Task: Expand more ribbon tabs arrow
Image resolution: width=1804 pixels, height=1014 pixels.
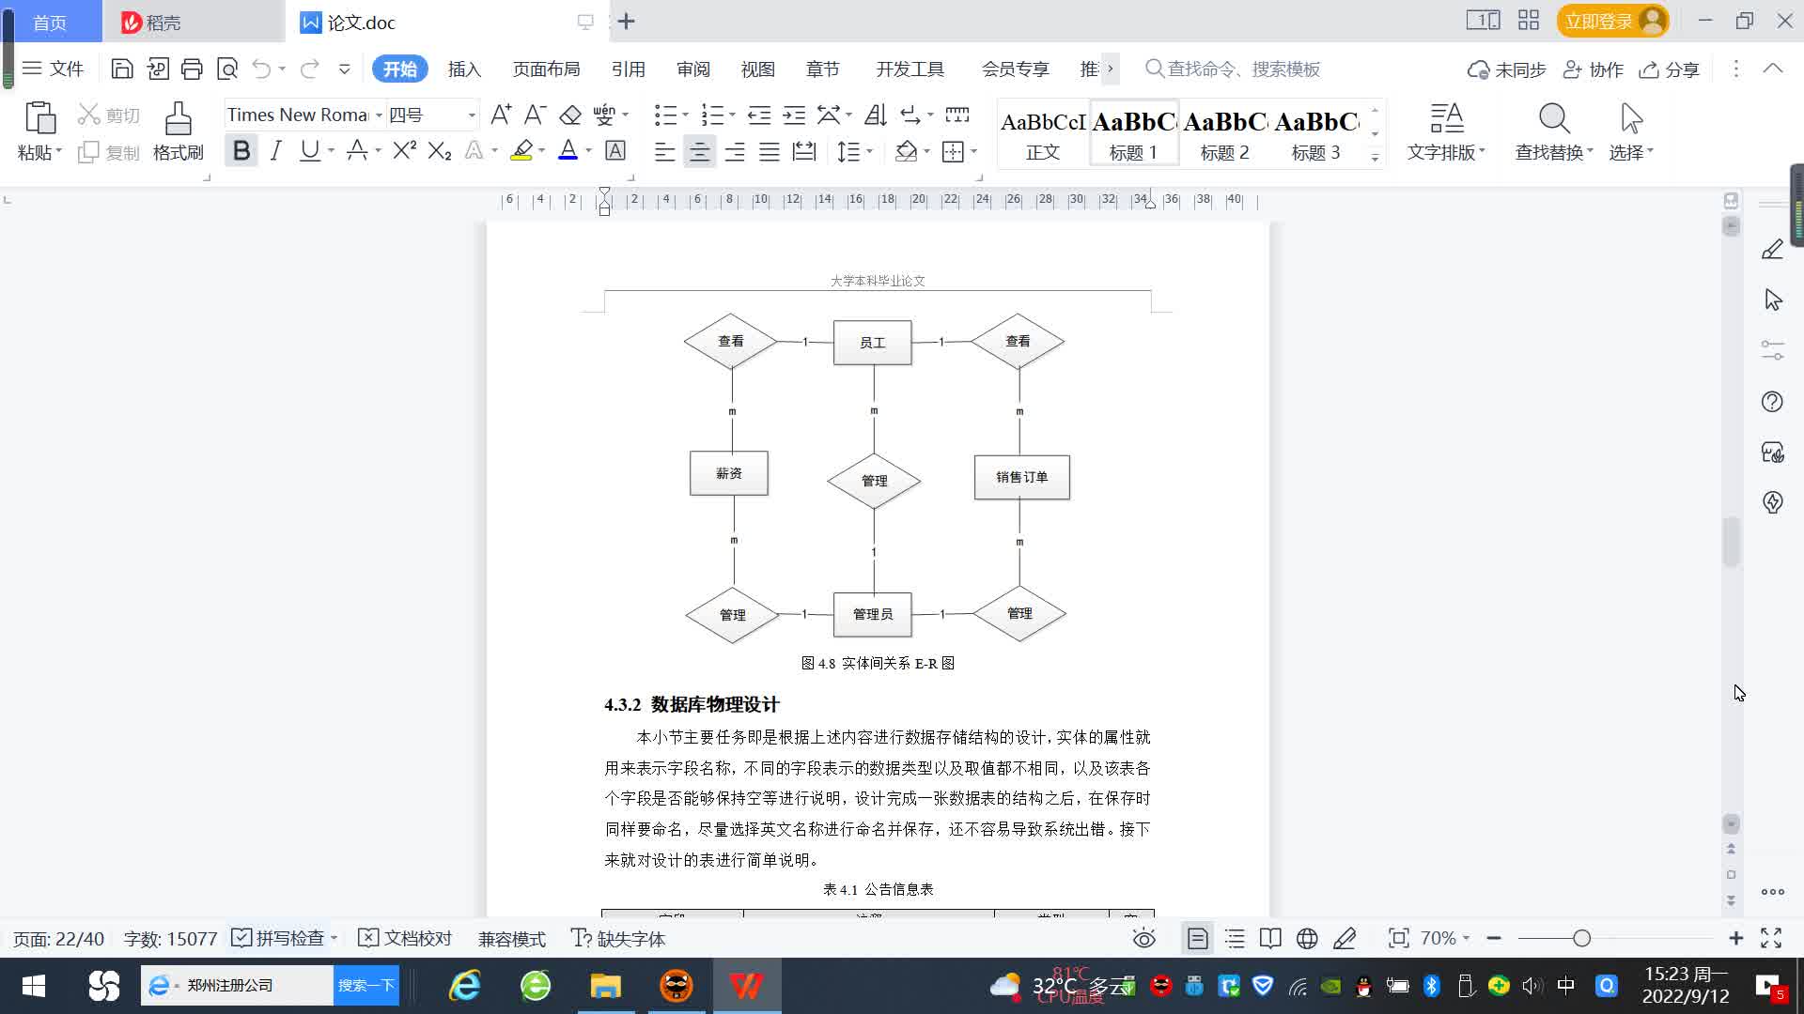Action: tap(1110, 69)
